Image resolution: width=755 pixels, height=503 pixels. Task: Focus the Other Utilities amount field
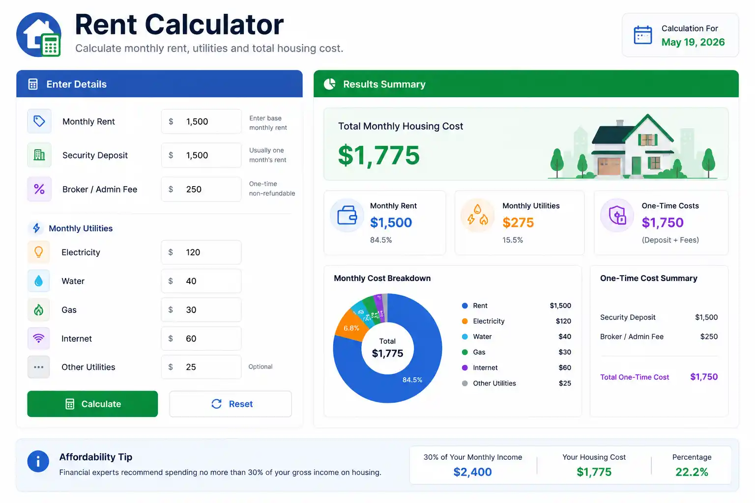pyautogui.click(x=202, y=367)
